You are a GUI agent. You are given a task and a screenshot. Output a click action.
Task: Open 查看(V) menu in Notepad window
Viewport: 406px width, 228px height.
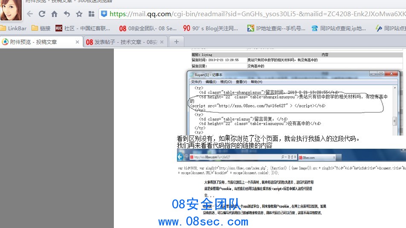pos(241,82)
